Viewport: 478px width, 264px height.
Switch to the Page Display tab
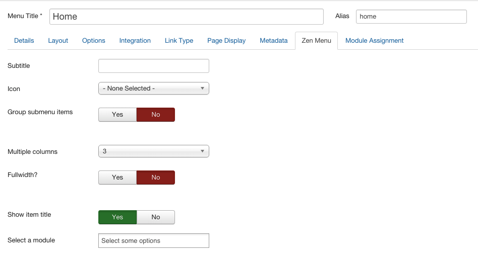pos(226,41)
